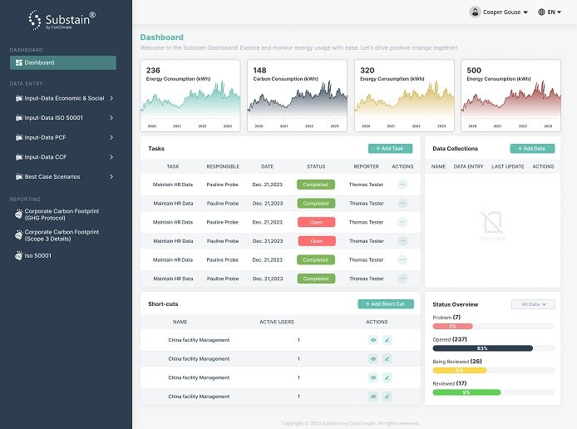Click the 236 Energy Consumption chart card
Screen dimensions: 577x429
pyautogui.click(x=190, y=96)
